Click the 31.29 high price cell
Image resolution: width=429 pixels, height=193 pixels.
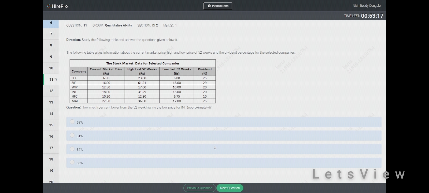click(142, 92)
